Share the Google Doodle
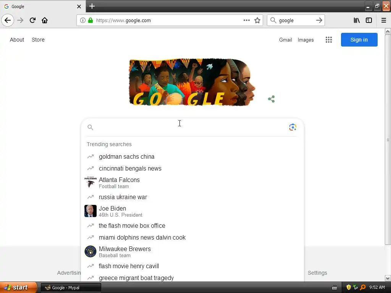391x293 pixels. [x=271, y=99]
